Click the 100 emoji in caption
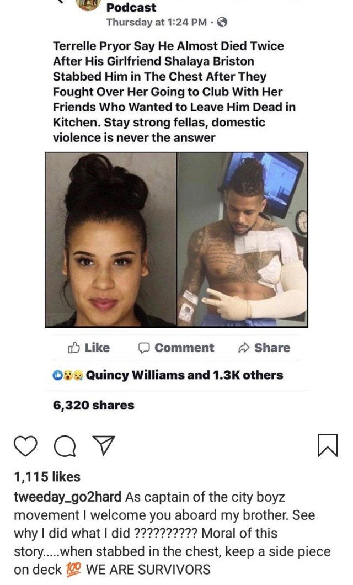Screen dimensions: 353x585 (74, 570)
